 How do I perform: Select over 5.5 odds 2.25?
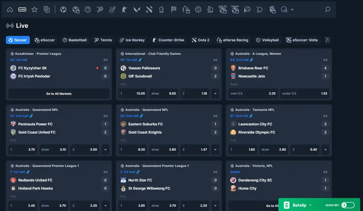(x=253, y=94)
